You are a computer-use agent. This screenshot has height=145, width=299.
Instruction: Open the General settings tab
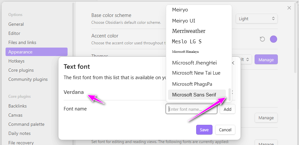click(x=16, y=24)
